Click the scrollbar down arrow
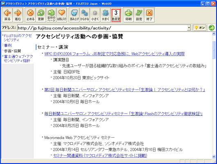Viewport: 217px width, 164px height. [214, 157]
